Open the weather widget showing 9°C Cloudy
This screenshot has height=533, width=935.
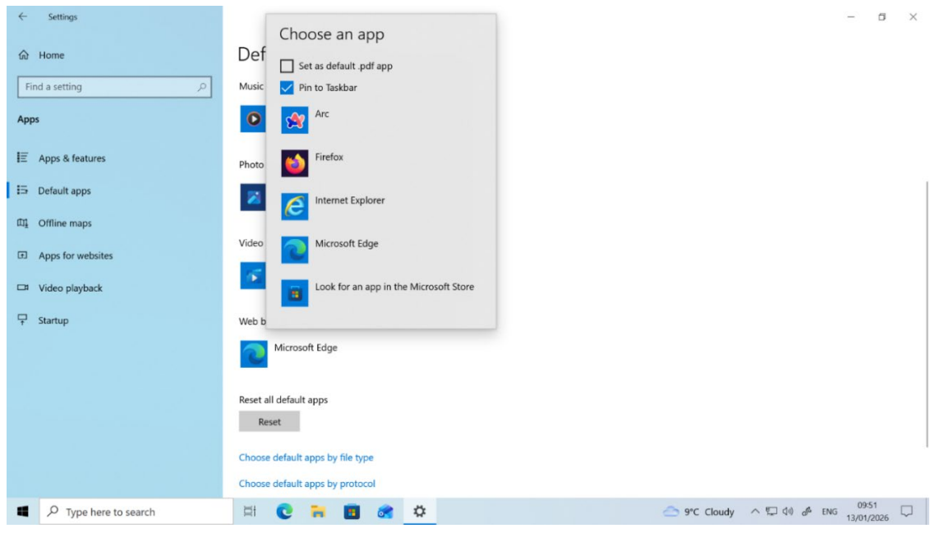point(699,512)
